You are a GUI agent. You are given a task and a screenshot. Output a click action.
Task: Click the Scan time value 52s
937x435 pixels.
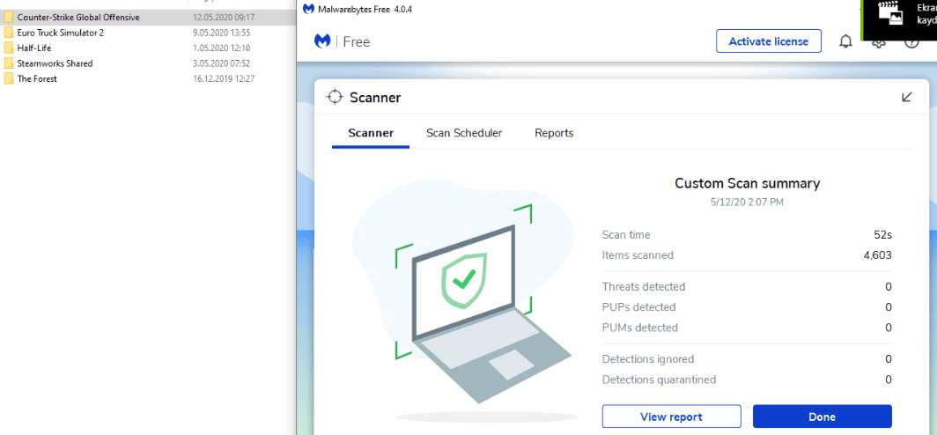(x=882, y=235)
